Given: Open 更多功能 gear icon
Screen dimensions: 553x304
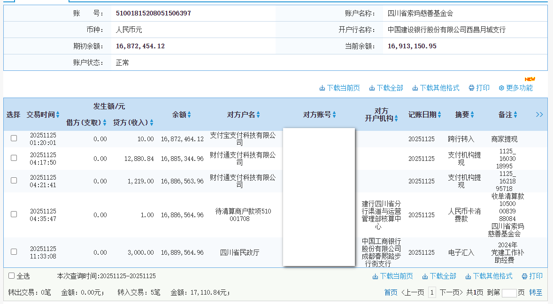Looking at the screenshot, I should click(x=501, y=88).
